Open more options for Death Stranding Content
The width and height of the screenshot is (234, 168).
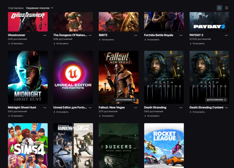click(x=226, y=108)
